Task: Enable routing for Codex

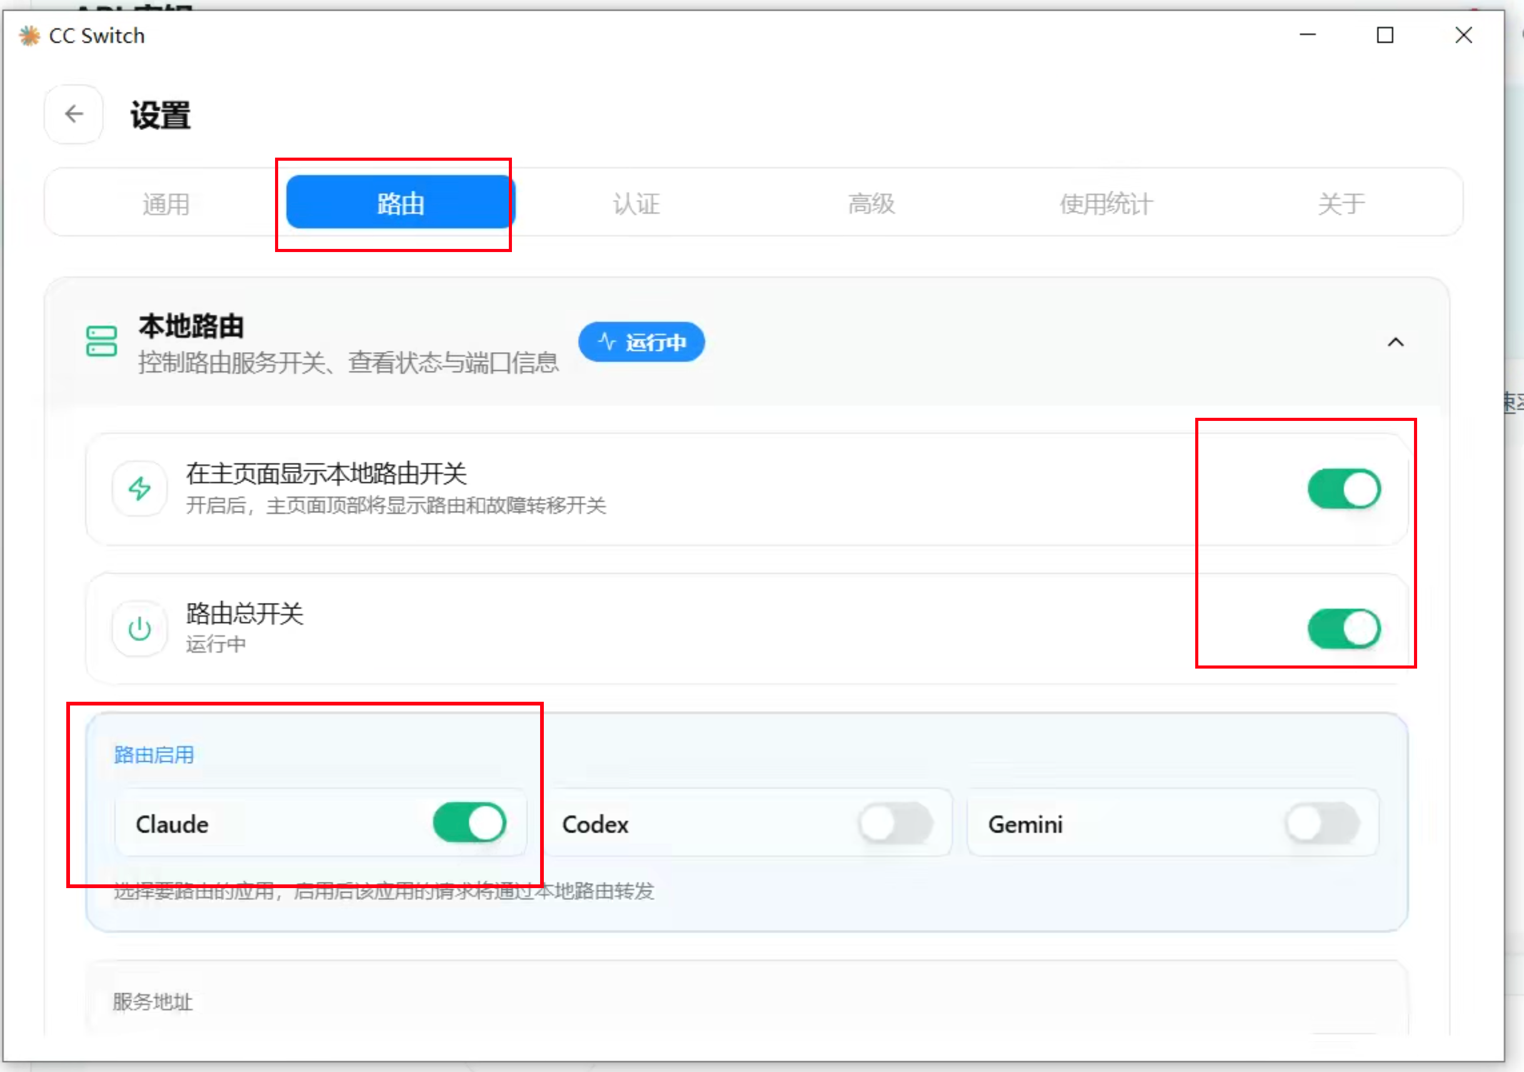Action: 895,823
